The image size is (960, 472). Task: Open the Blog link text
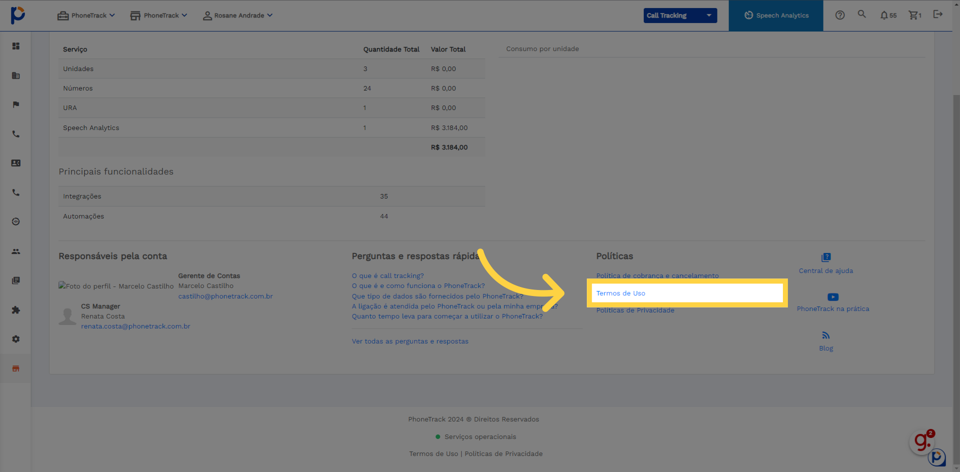point(826,348)
